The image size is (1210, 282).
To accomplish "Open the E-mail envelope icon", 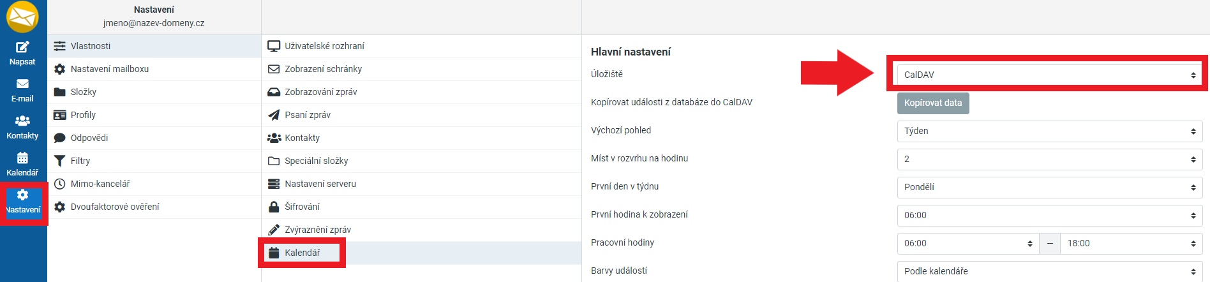I will pyautogui.click(x=22, y=84).
